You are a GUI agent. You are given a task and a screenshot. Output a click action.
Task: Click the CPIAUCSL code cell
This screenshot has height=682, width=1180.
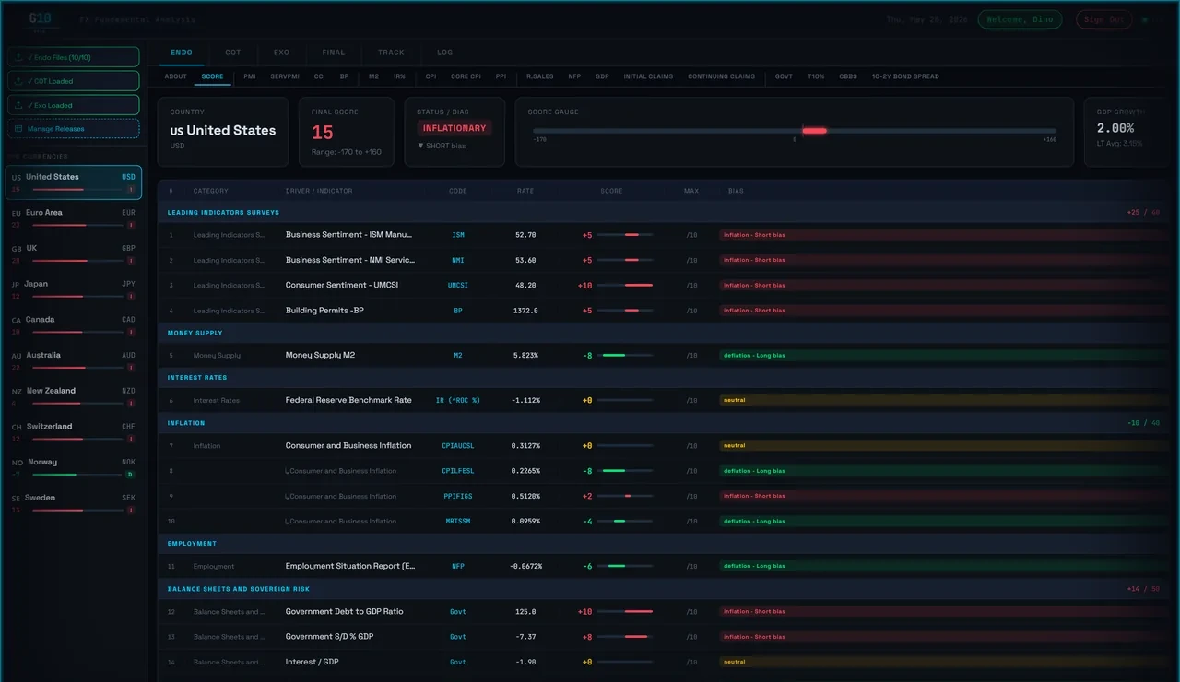click(458, 445)
